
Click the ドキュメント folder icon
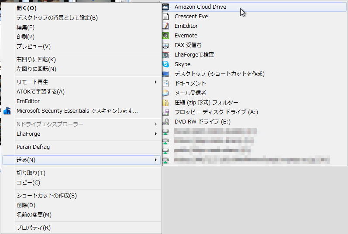(165, 84)
